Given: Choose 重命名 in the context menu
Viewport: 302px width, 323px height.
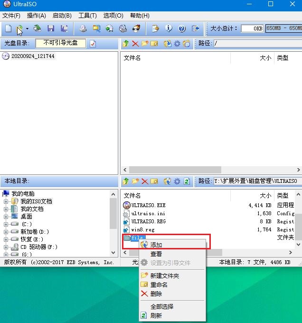Looking at the screenshot, I should click(172, 285).
